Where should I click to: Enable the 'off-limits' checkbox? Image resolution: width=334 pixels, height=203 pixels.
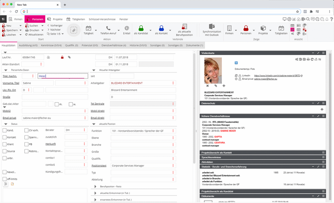5,179
